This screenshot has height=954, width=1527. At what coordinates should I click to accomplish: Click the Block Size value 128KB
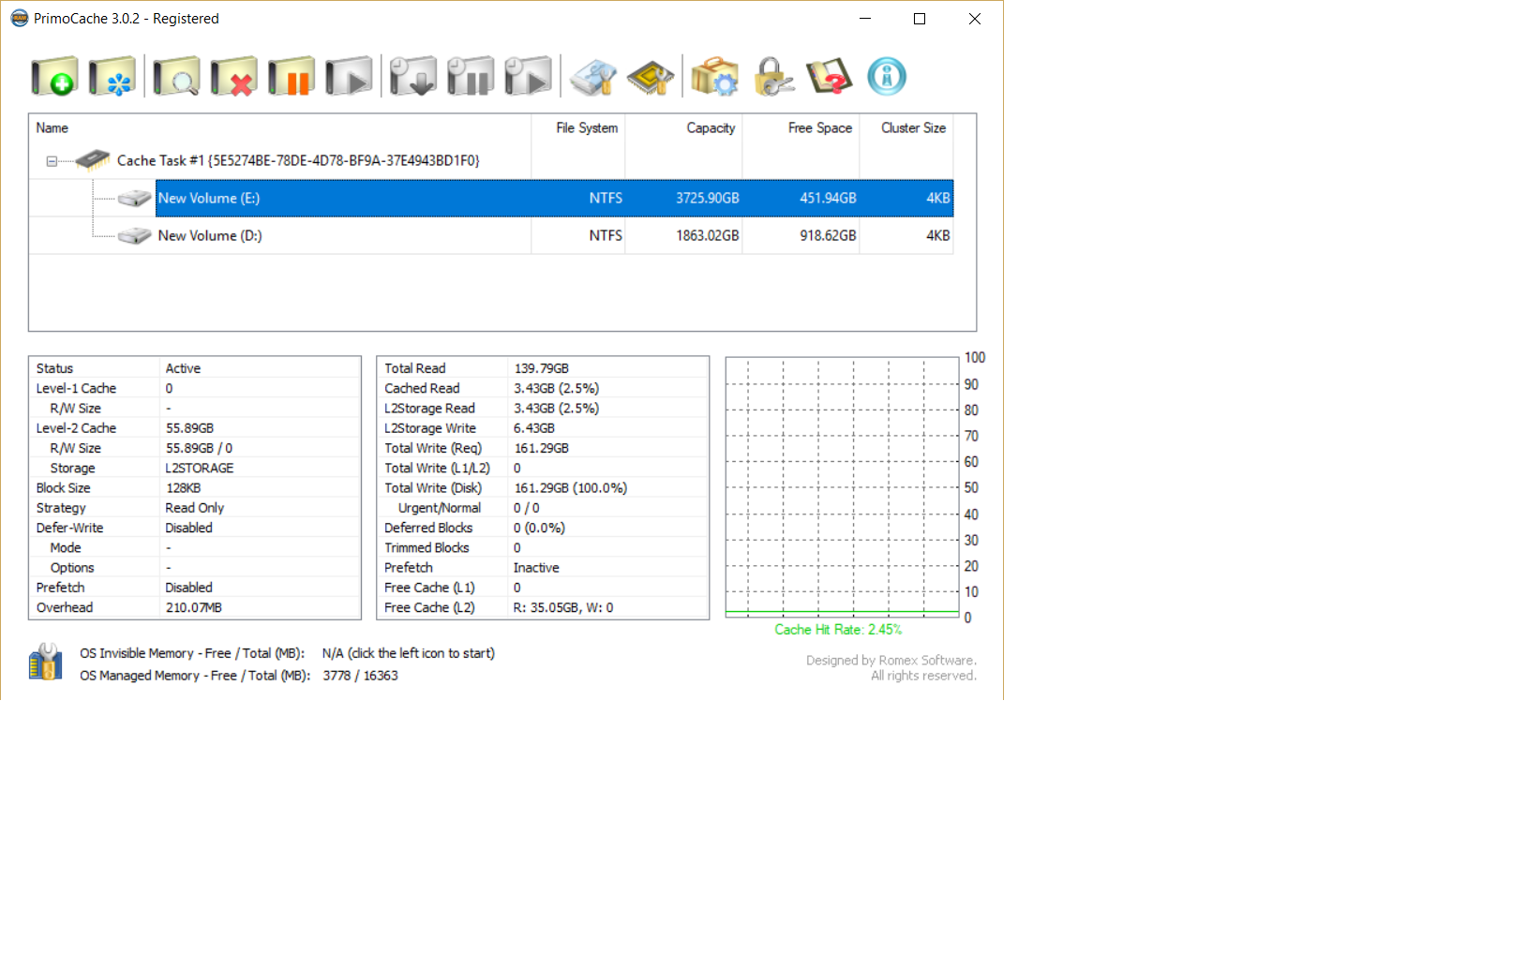(x=183, y=488)
